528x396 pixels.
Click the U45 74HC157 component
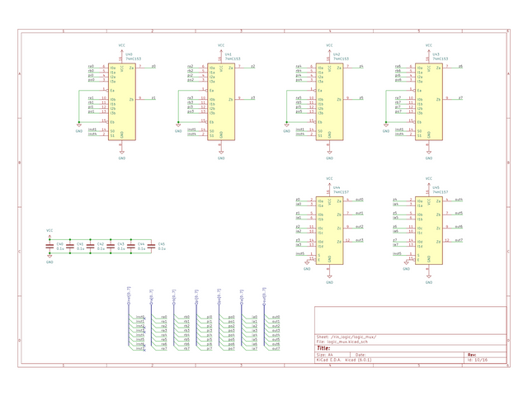pos(427,229)
